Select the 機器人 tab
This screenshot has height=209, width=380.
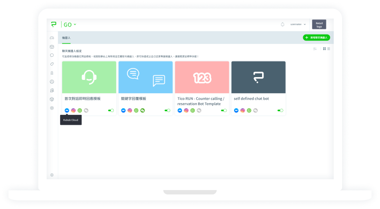tap(66, 37)
